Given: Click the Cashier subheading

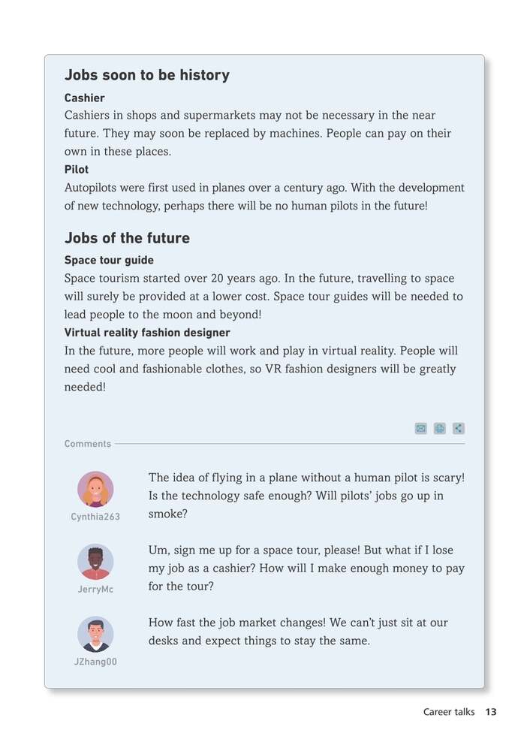Looking at the screenshot, I should click(x=85, y=98).
